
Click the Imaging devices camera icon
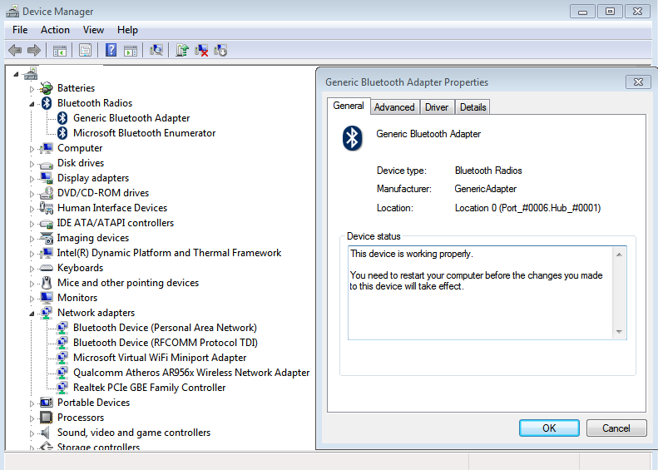(x=46, y=238)
